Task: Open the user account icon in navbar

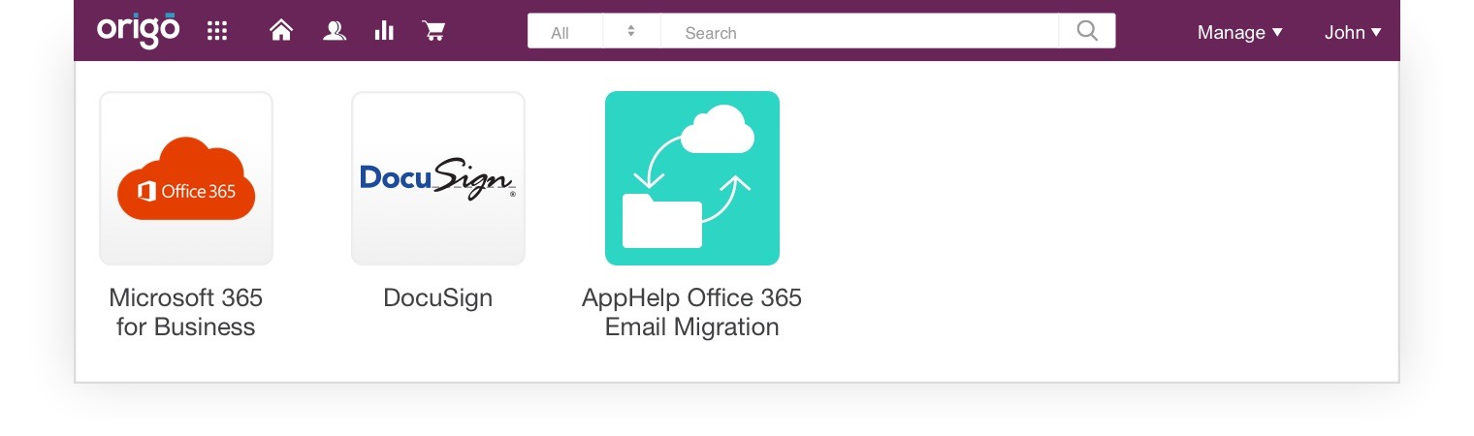Action: (x=335, y=31)
